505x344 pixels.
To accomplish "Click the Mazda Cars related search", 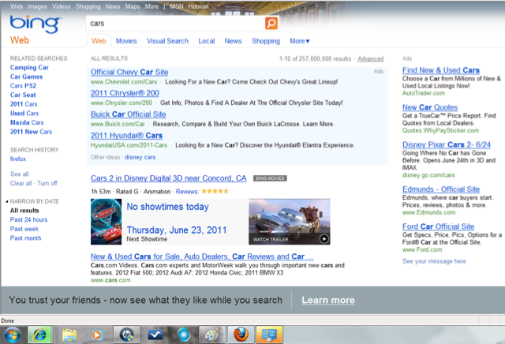I will (27, 123).
